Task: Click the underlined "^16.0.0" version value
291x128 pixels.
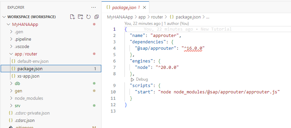Action: (x=193, y=48)
